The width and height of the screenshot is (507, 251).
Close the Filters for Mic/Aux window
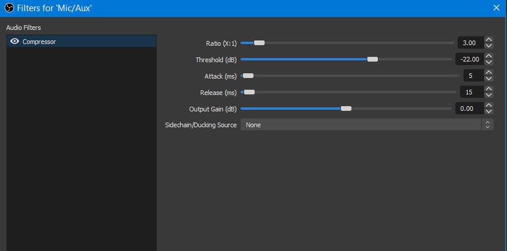click(496, 8)
